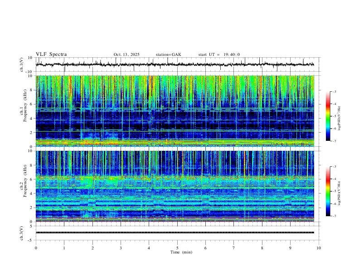Click the "-5" label on ch.1 colorbar
This screenshot has height=278, width=359.
(334, 116)
